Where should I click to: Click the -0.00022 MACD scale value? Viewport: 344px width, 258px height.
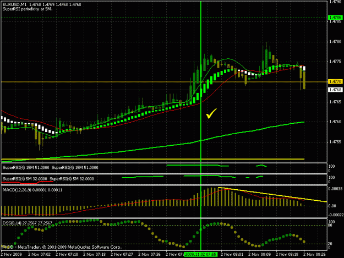coord(335,215)
